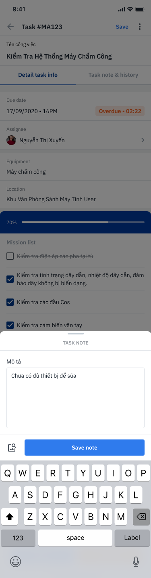Tap the emoji smiley keyboard icon

click(x=15, y=561)
